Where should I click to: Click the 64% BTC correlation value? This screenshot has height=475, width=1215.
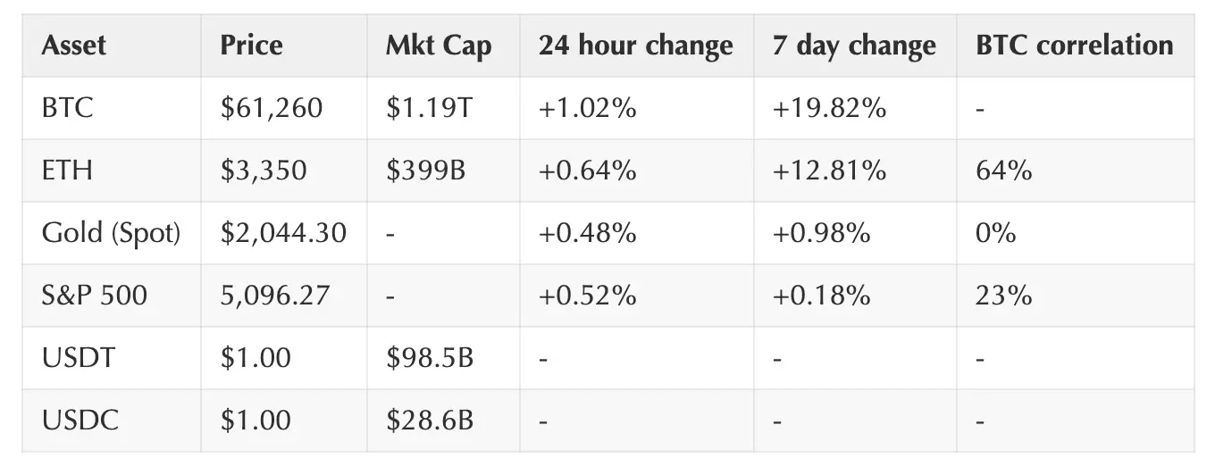pos(1004,171)
